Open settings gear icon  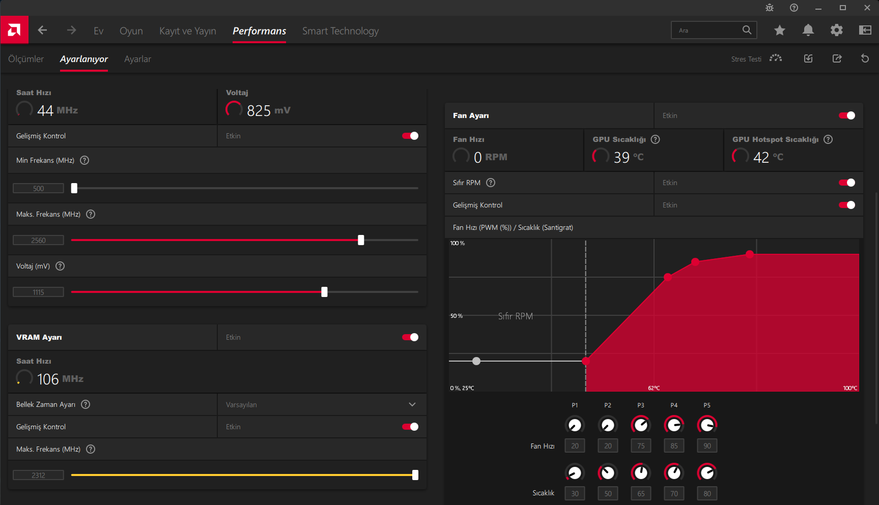pos(836,31)
